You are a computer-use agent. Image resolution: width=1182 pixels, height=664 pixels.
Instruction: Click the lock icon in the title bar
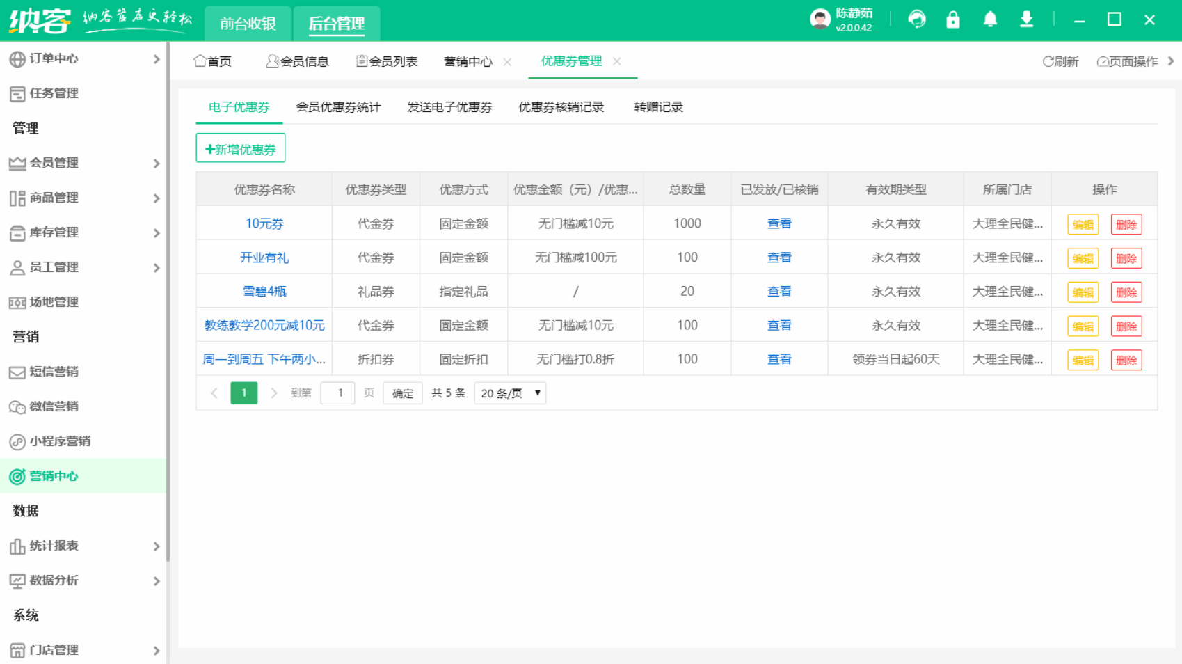953,19
